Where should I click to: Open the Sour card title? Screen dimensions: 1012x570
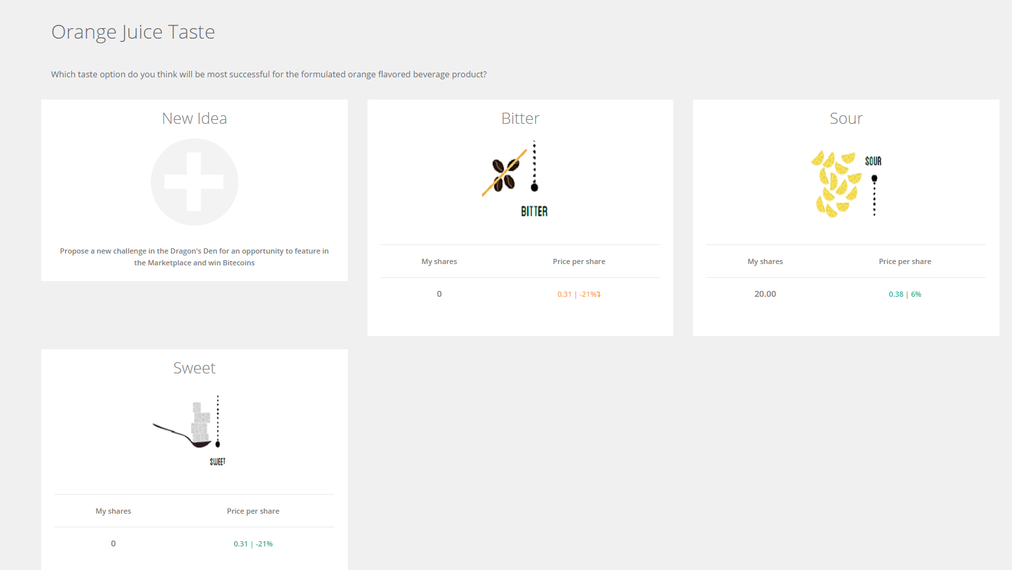point(846,119)
